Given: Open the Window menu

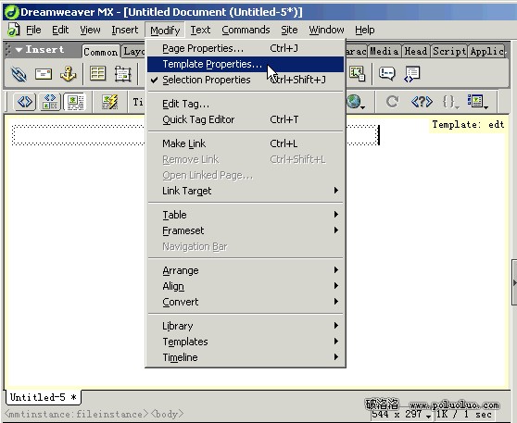Looking at the screenshot, I should [x=326, y=30].
